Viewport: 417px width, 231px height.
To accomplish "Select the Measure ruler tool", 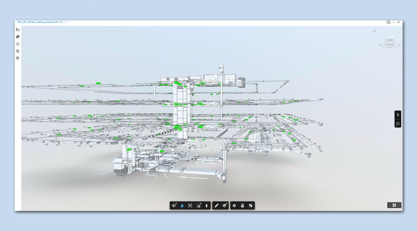I will click(x=217, y=206).
